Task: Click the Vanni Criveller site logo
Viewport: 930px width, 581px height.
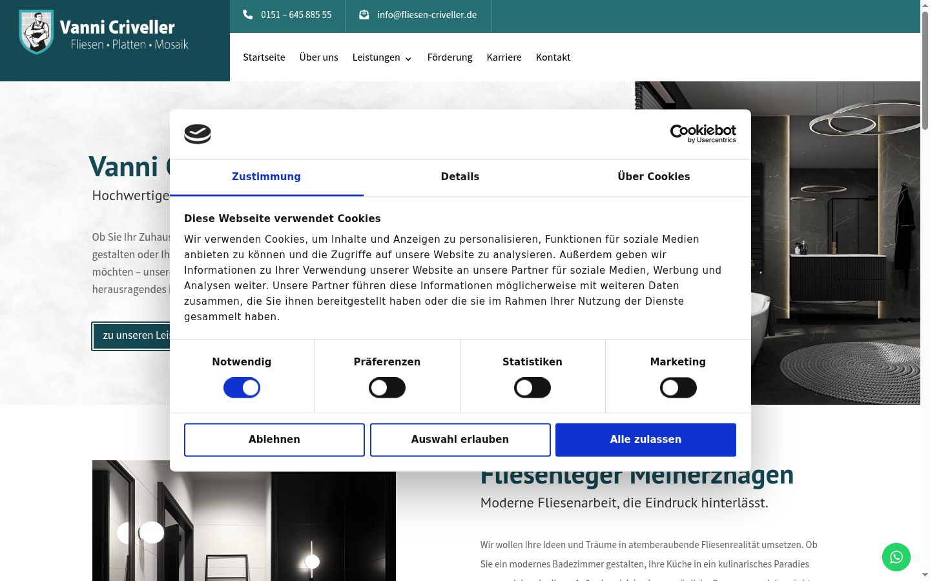Action: click(103, 32)
